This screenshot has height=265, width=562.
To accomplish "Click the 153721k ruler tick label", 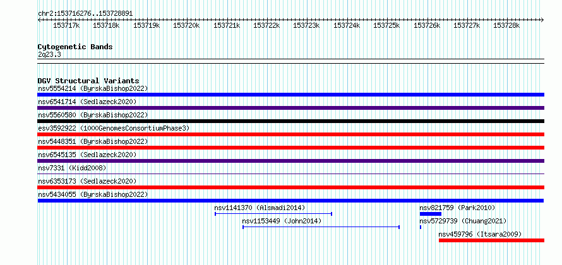I will 227,26.
